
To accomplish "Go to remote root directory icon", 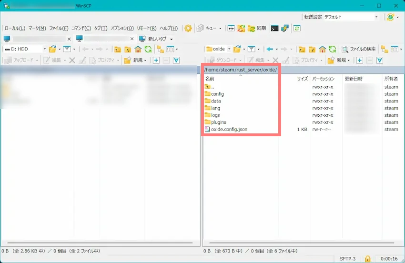I will pyautogui.click(x=312, y=49).
